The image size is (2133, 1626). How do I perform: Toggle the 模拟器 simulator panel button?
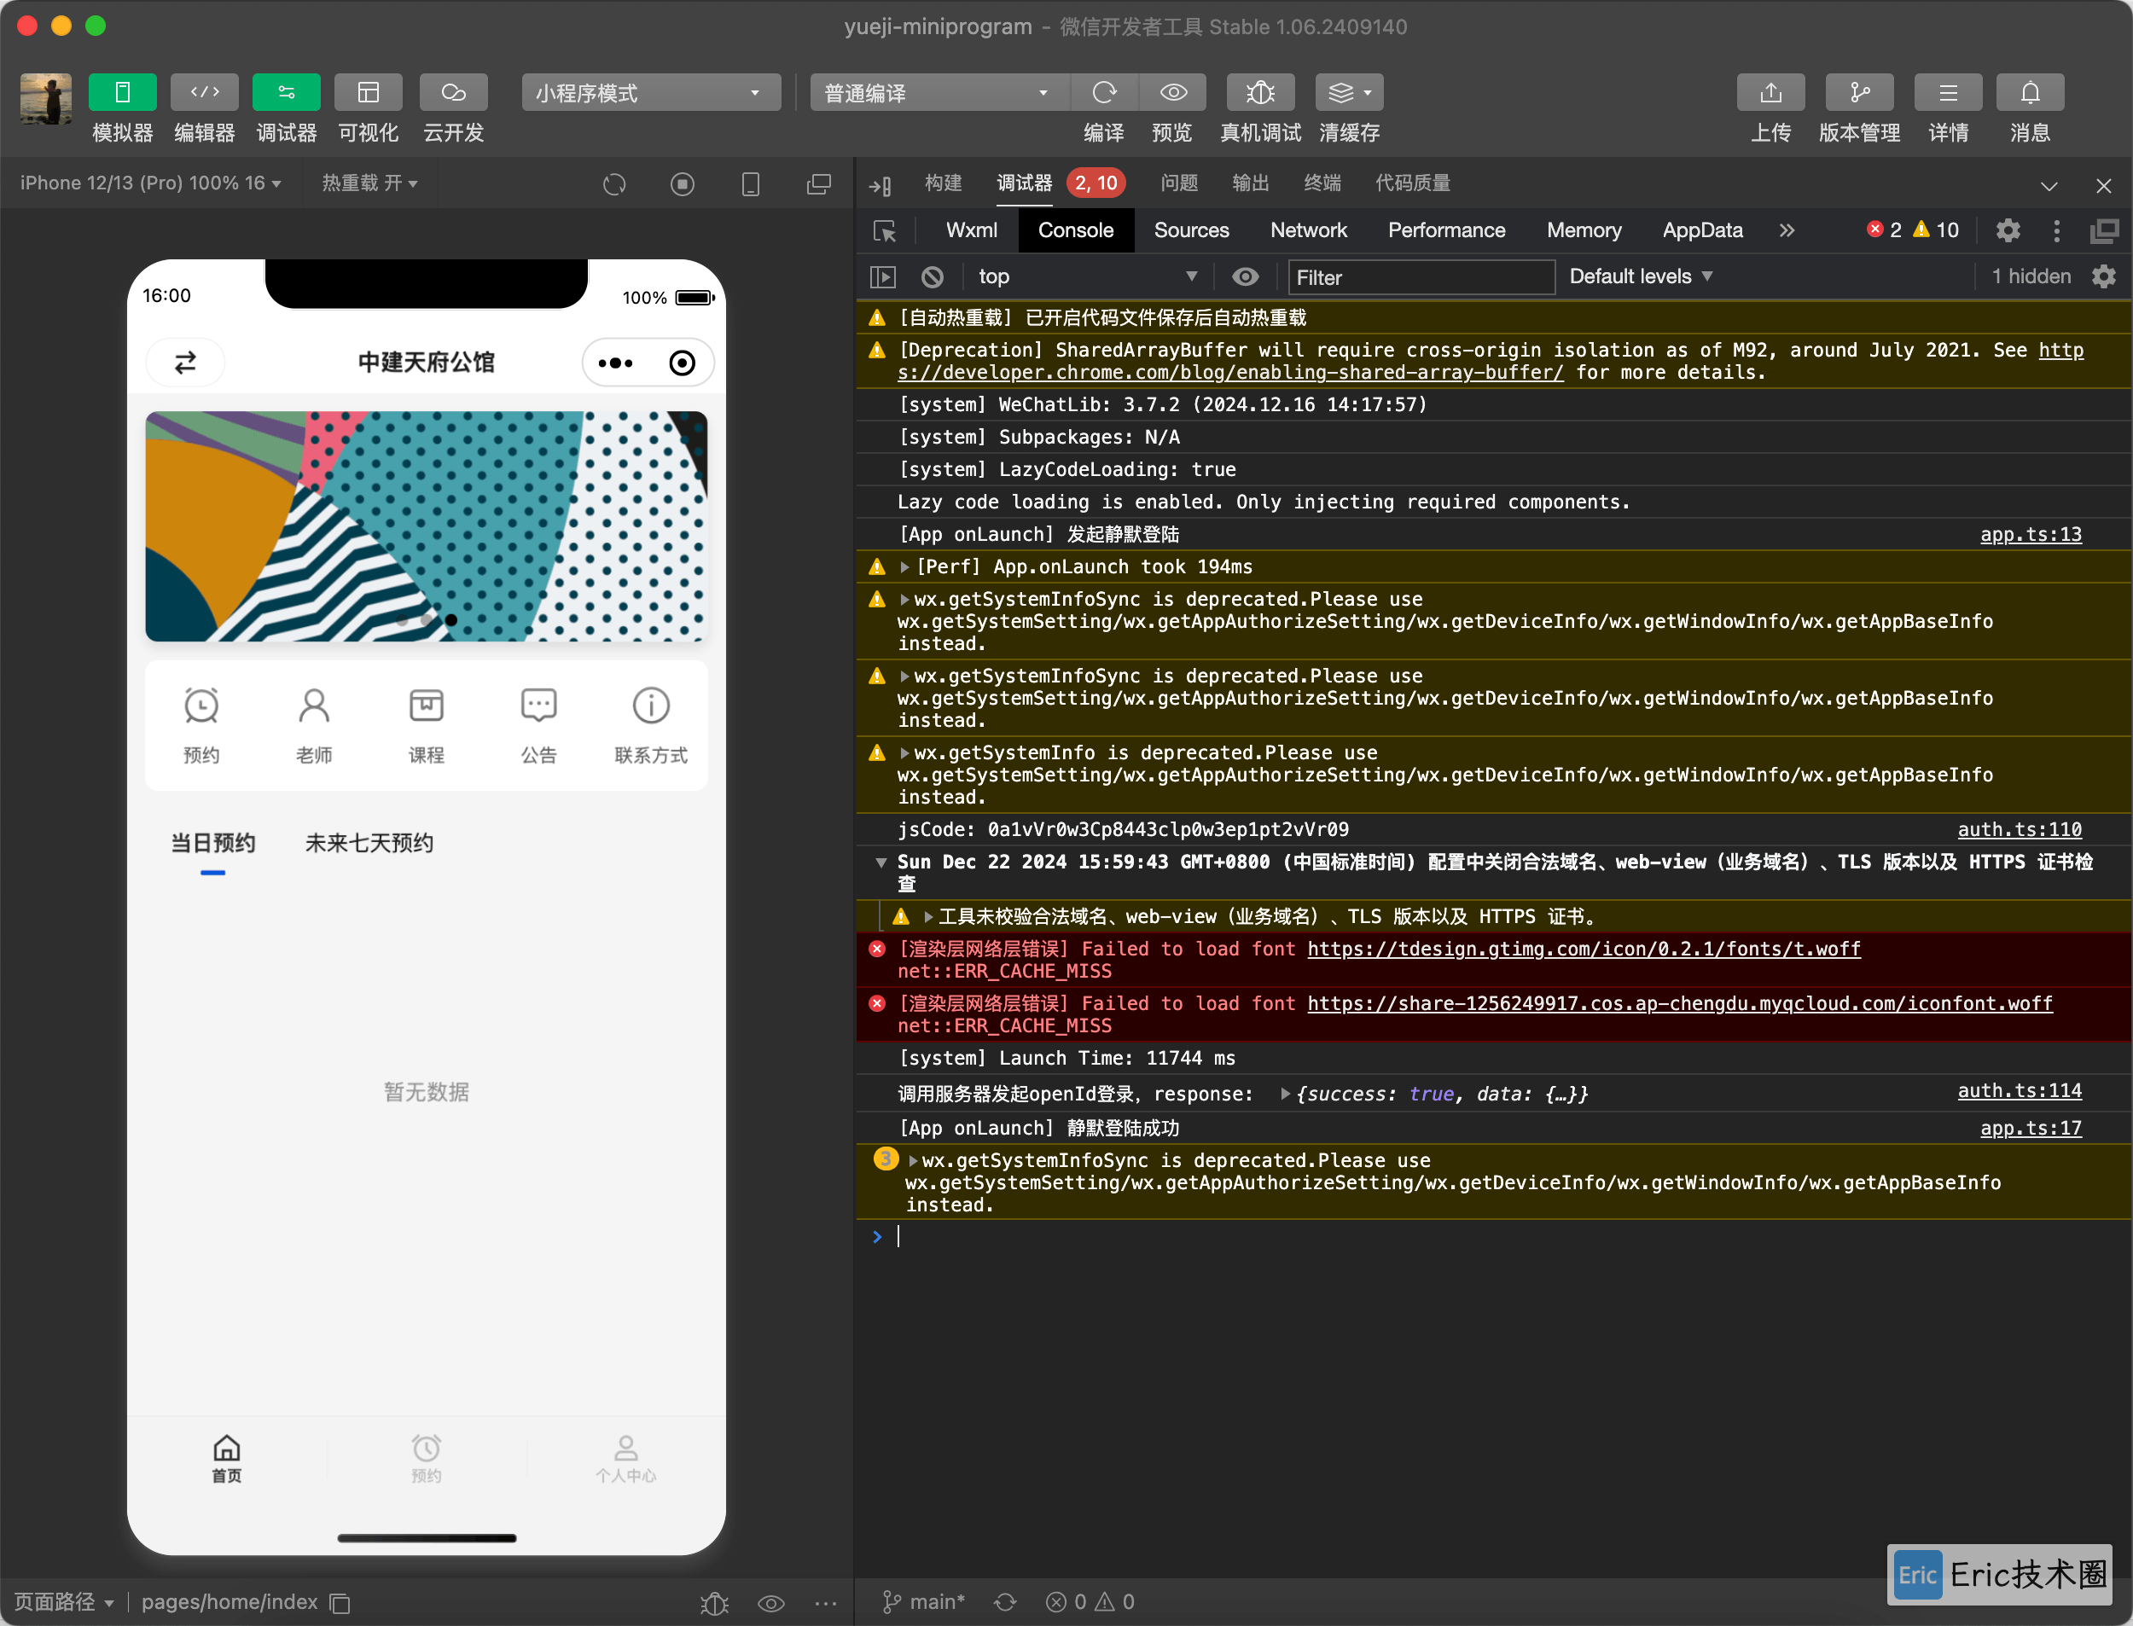point(122,93)
